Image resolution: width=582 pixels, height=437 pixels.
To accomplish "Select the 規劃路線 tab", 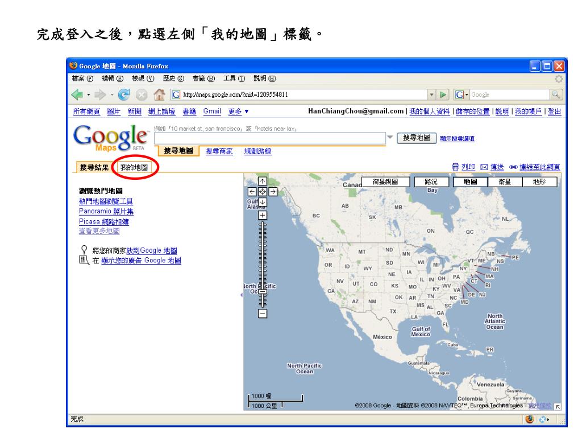I will coord(257,151).
